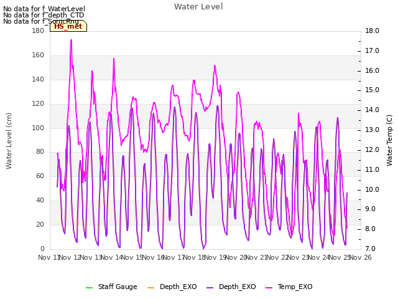
Task: Click the 10.0 tick on temperature axis
Action: point(372,189)
